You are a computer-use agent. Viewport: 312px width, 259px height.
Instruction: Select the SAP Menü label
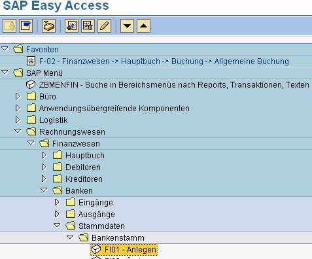pos(44,73)
